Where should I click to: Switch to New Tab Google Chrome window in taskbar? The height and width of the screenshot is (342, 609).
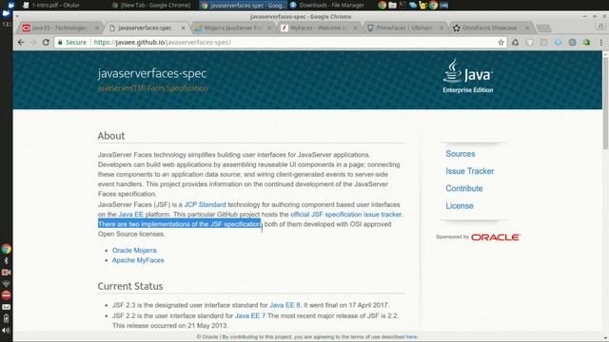click(151, 5)
